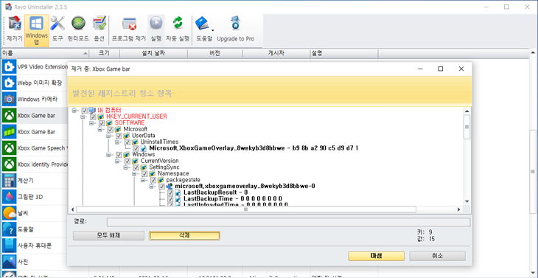Collapse the Microsoft tree node
Image resolution: width=538 pixels, height=278 pixels.
point(99,129)
